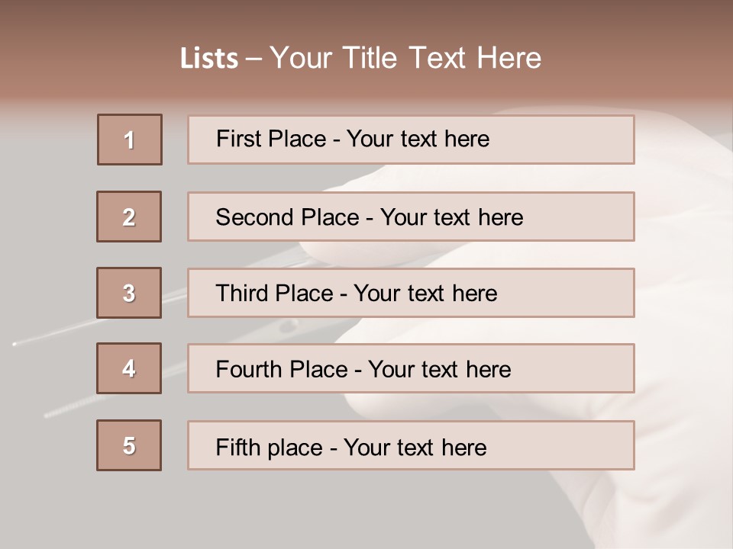Click the number 5 box
Image resolution: width=733 pixels, height=549 pixels.
coord(129,445)
